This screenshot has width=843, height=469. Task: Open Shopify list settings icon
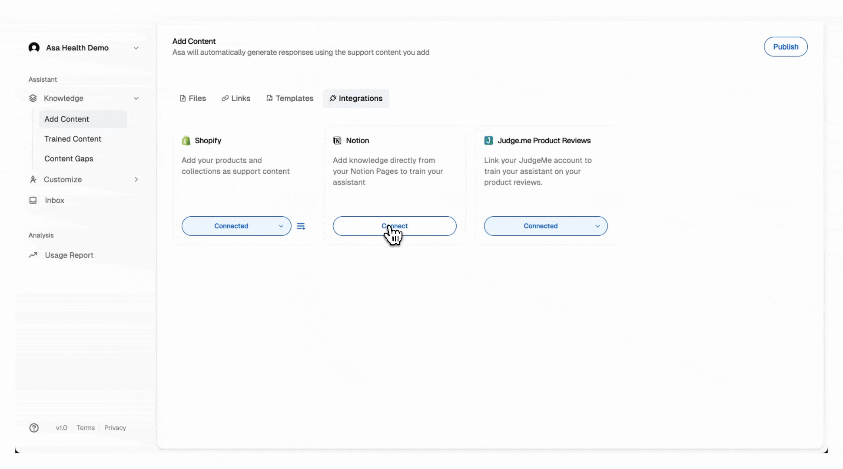tap(301, 226)
